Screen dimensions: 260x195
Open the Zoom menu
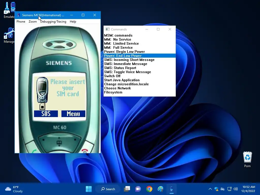click(33, 22)
